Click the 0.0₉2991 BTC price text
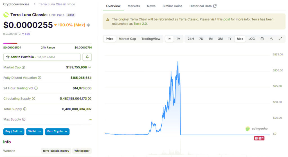 12,34
